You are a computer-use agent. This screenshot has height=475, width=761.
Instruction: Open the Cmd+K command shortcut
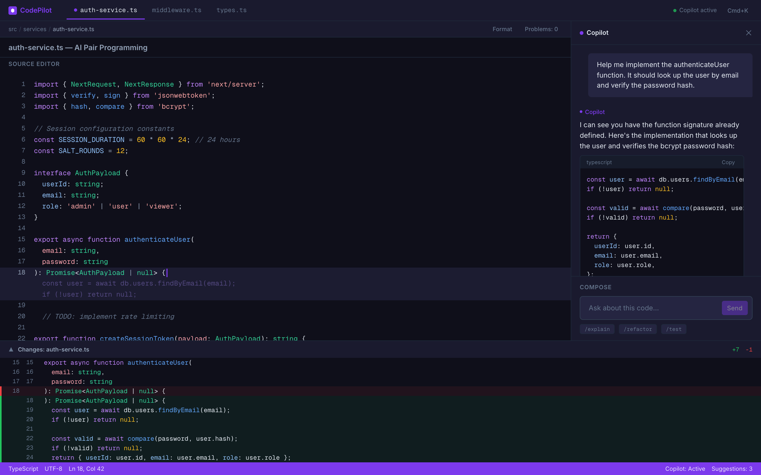click(x=737, y=11)
